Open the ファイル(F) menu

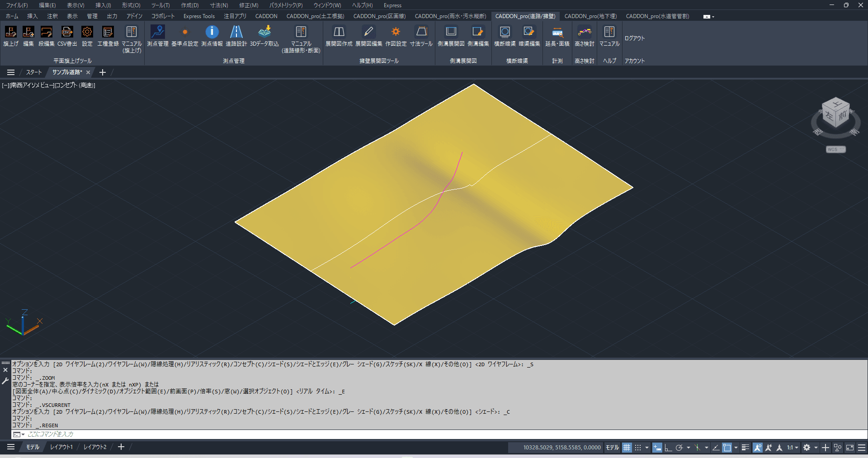pos(17,5)
